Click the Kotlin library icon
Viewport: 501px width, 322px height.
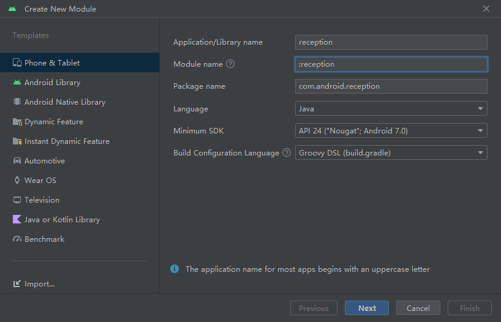coord(17,220)
